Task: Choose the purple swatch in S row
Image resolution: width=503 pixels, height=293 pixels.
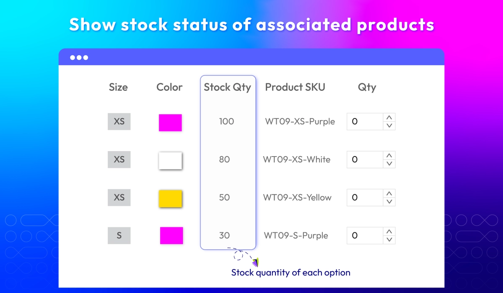Action: 171,236
